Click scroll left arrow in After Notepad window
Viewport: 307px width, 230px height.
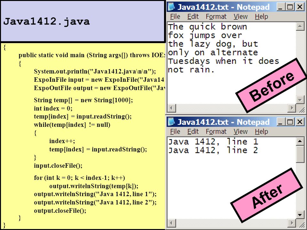tap(172, 223)
